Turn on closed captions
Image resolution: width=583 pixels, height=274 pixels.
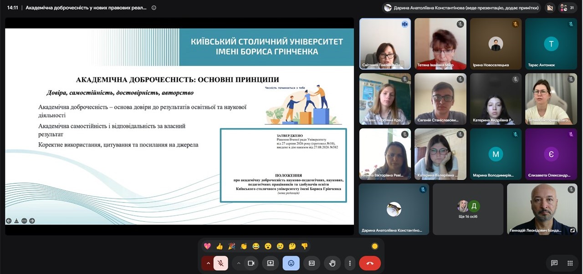pos(312,263)
